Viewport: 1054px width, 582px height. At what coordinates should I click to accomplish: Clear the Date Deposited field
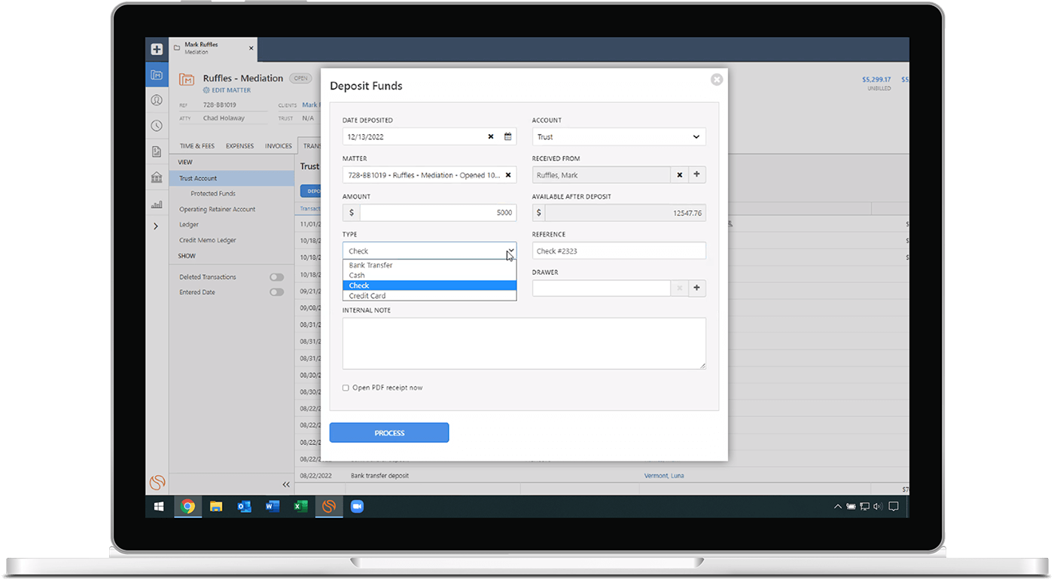pos(491,137)
